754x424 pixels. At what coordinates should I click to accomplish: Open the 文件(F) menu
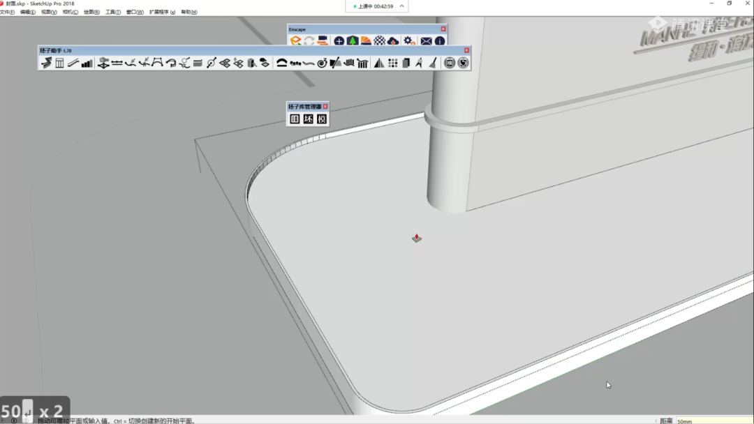(7, 12)
